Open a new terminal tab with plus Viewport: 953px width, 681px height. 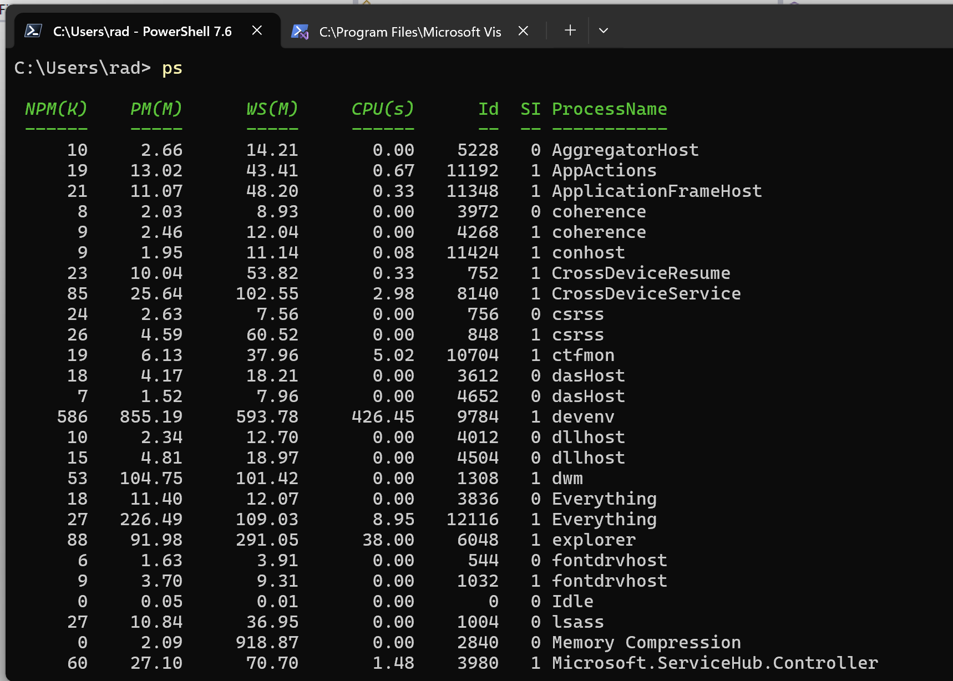pyautogui.click(x=570, y=31)
